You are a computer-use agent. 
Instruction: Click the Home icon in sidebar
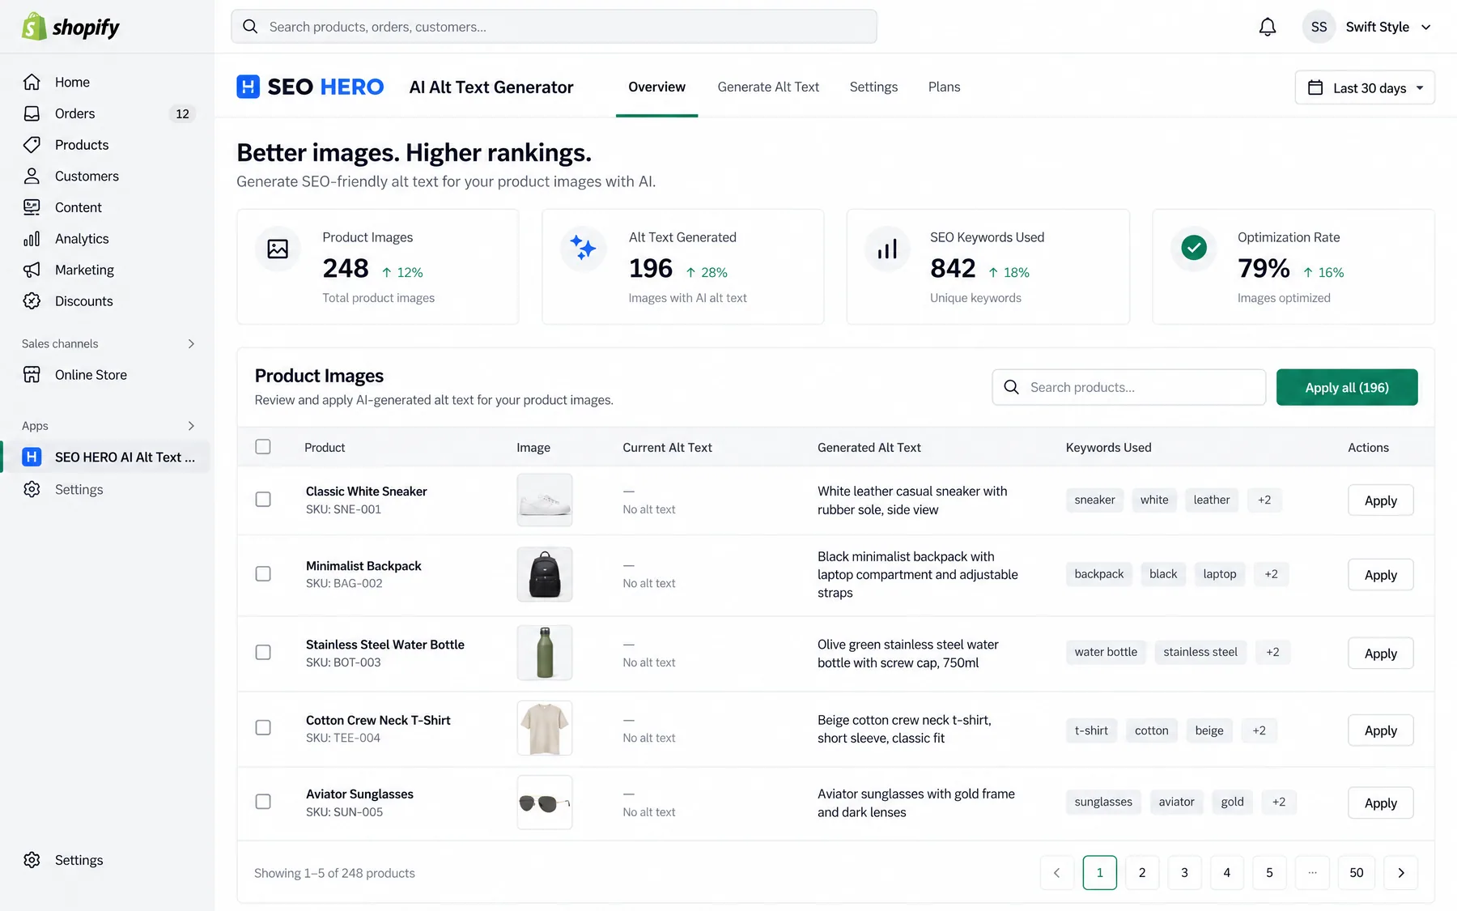[32, 82]
